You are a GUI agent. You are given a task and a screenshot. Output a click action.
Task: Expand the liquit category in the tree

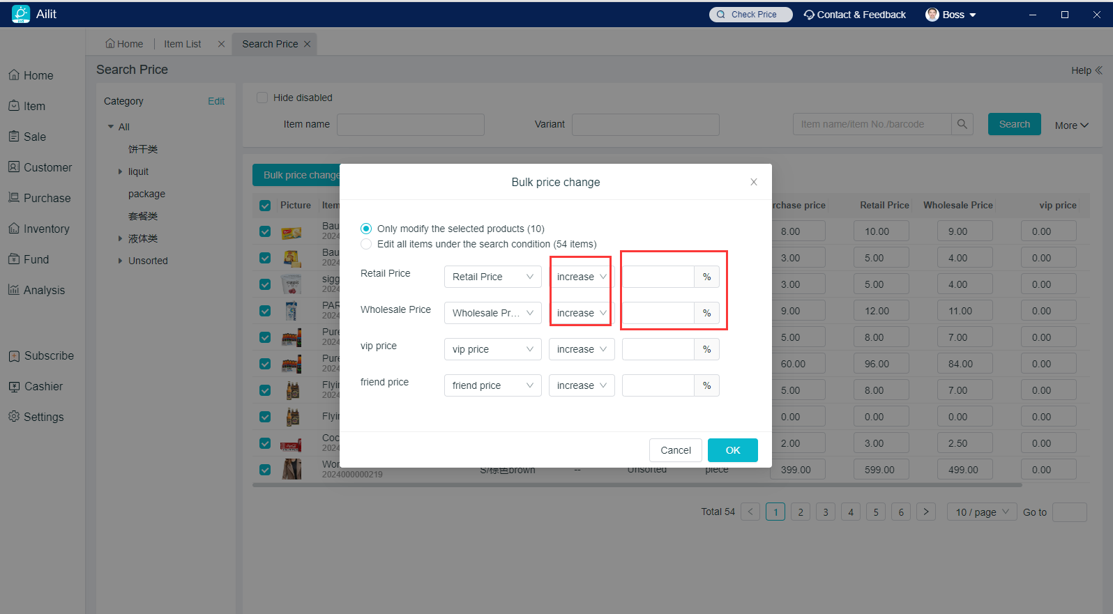[120, 171]
